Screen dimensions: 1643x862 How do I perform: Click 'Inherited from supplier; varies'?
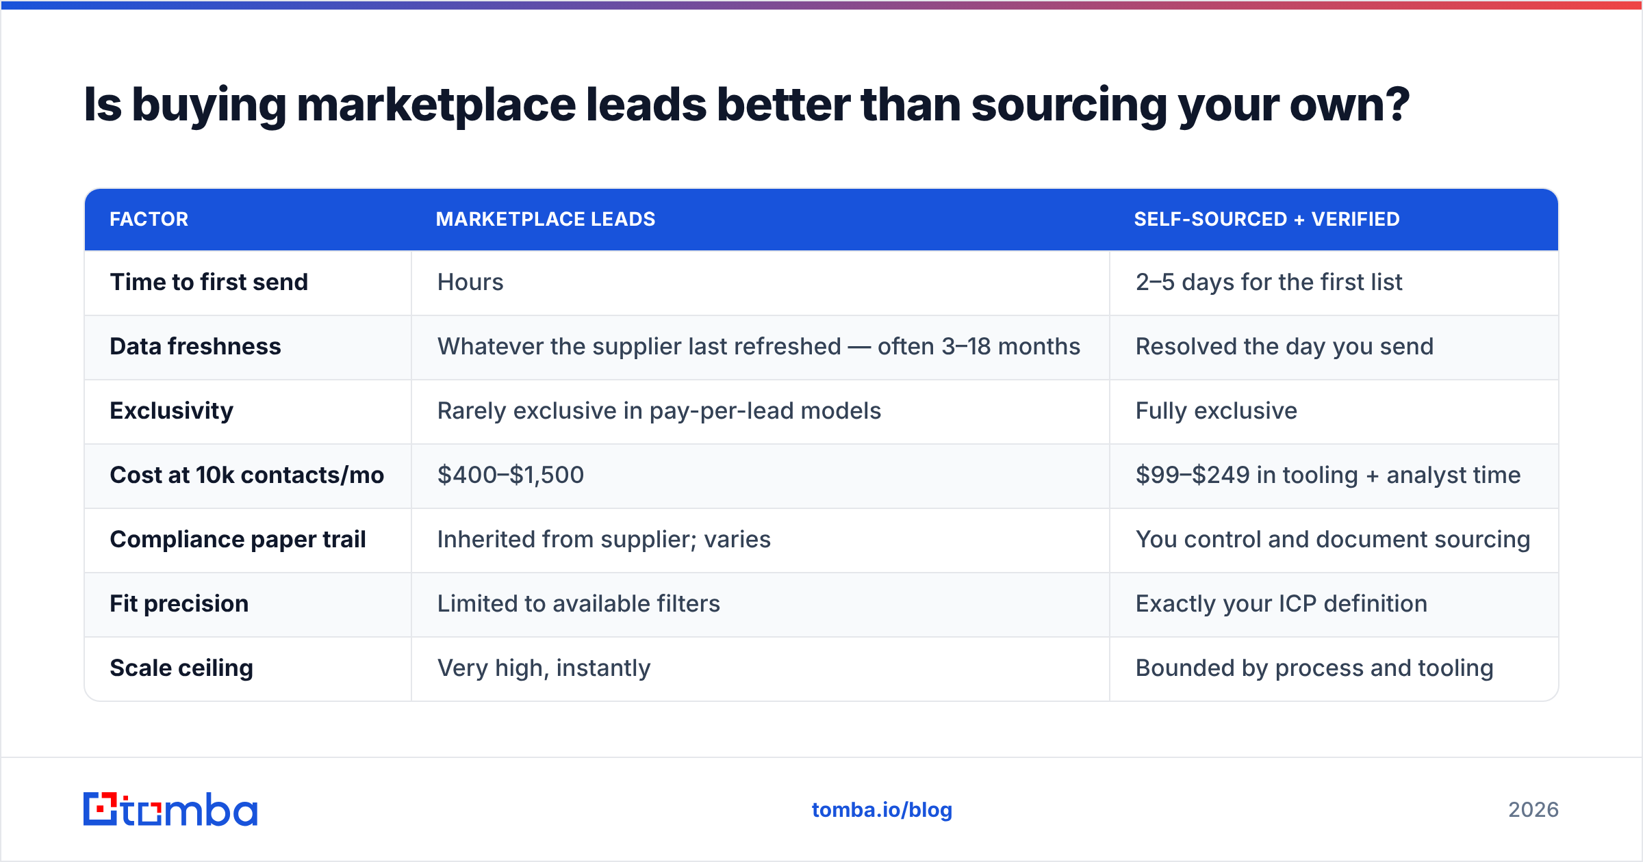pyautogui.click(x=604, y=539)
